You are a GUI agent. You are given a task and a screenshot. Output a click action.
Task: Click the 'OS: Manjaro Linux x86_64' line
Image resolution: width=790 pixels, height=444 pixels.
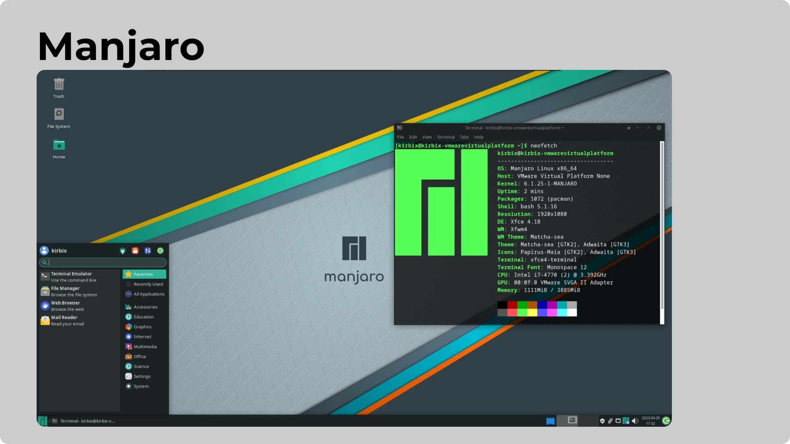pos(537,169)
